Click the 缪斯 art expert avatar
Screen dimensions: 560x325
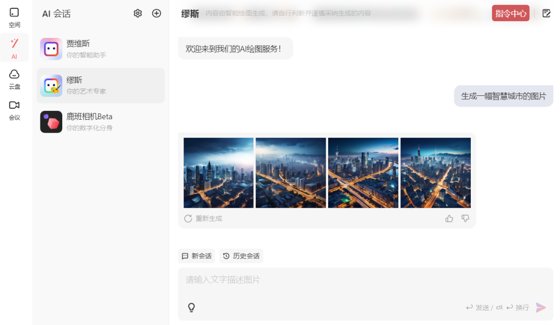(51, 86)
